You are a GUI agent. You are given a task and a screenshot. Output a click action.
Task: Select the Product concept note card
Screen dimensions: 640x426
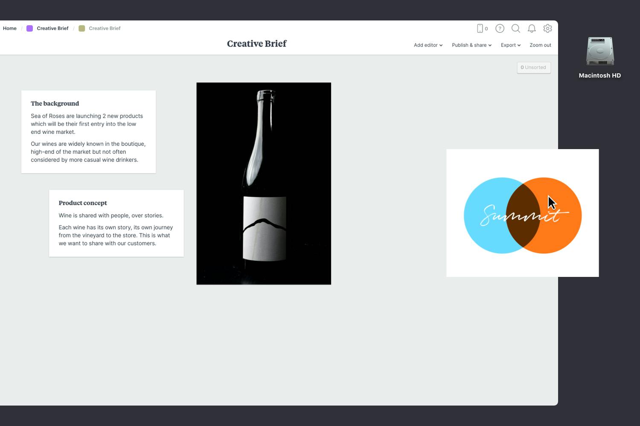[x=116, y=223]
